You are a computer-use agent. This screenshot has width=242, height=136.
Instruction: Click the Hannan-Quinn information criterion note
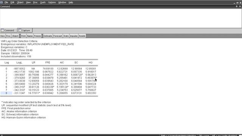[23, 117]
